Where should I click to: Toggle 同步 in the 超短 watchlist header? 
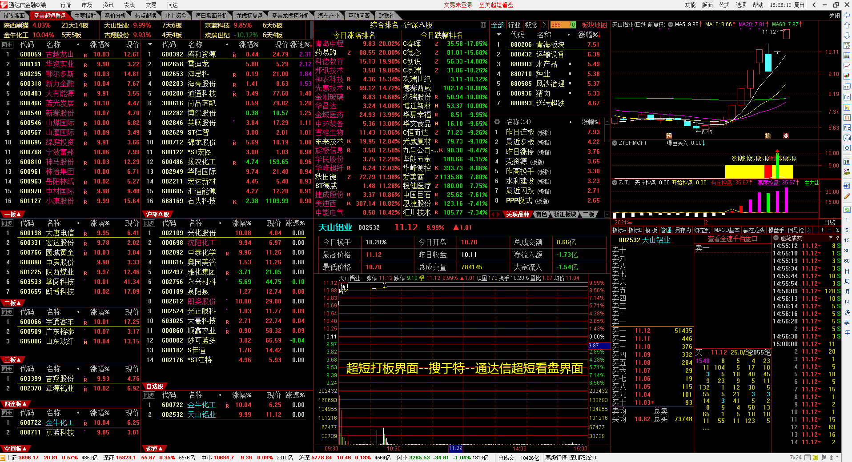(x=149, y=395)
